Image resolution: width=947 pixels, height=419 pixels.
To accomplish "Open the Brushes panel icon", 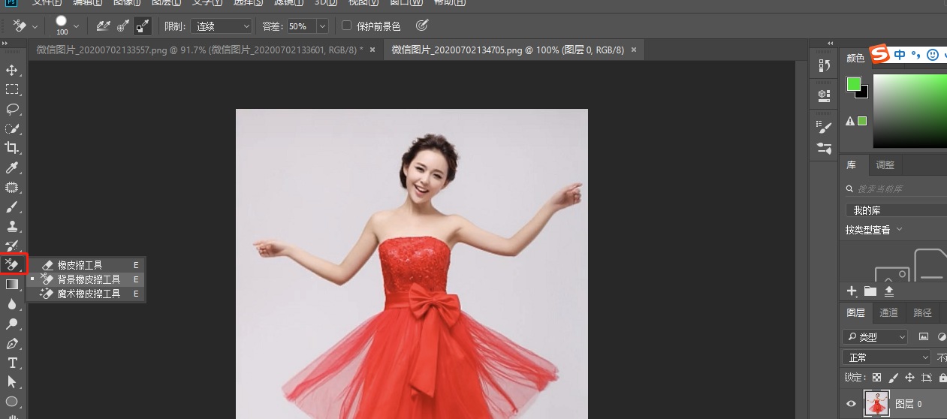I will pos(824,148).
